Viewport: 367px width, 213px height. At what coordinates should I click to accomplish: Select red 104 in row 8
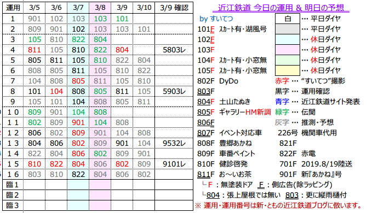(56, 91)
